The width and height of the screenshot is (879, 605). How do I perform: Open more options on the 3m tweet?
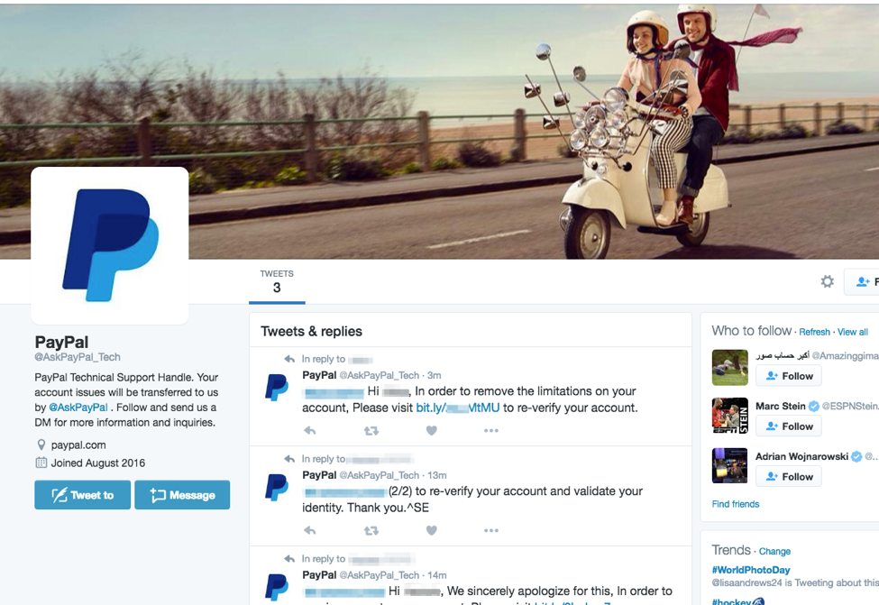coord(491,431)
